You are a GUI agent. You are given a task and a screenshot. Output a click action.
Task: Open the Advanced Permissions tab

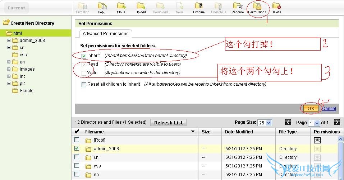coord(106,34)
